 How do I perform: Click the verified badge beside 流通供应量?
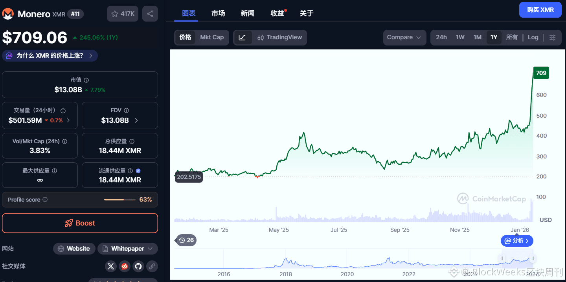(x=138, y=171)
